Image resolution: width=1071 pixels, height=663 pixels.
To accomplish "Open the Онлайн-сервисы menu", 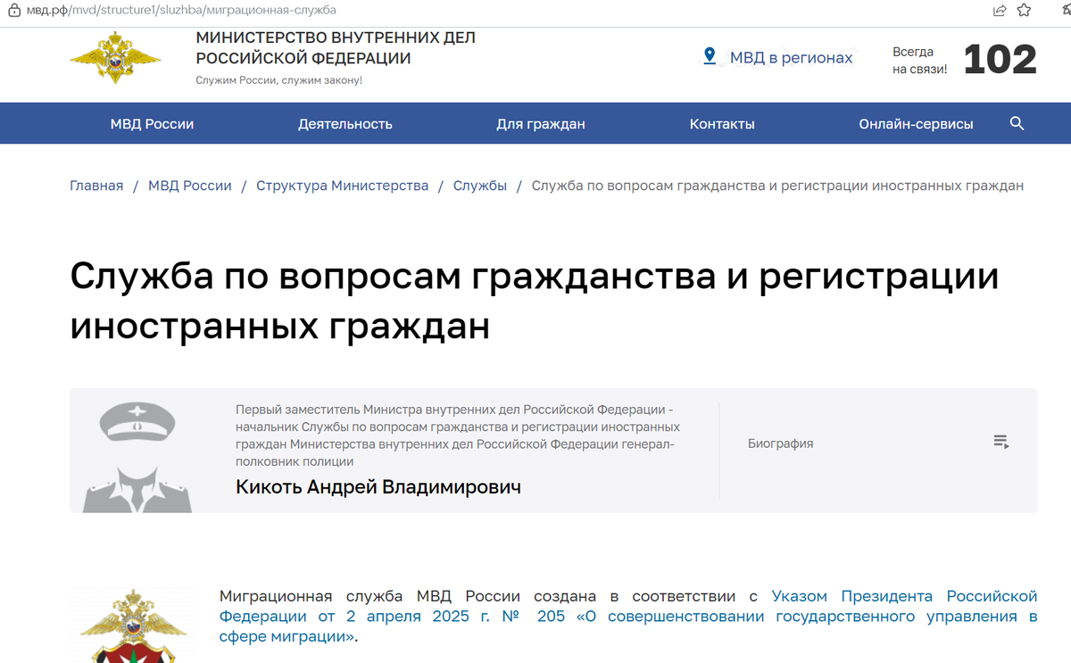I will 916,123.
